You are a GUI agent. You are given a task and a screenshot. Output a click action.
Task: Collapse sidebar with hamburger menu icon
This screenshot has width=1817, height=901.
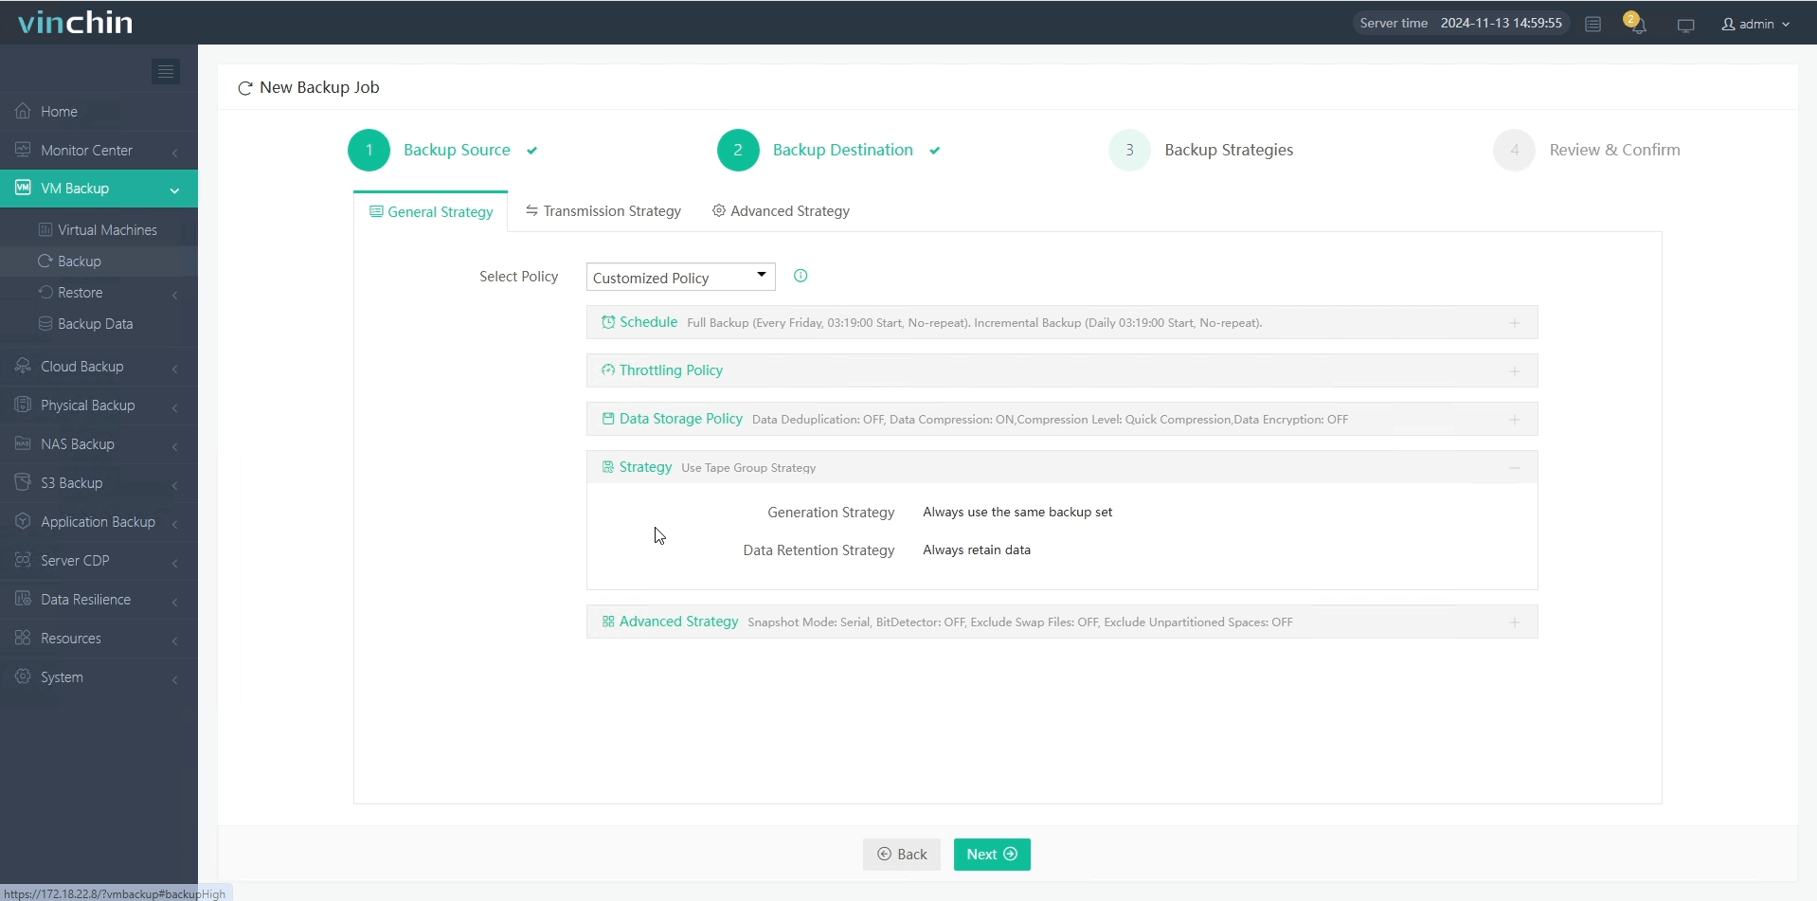166,71
